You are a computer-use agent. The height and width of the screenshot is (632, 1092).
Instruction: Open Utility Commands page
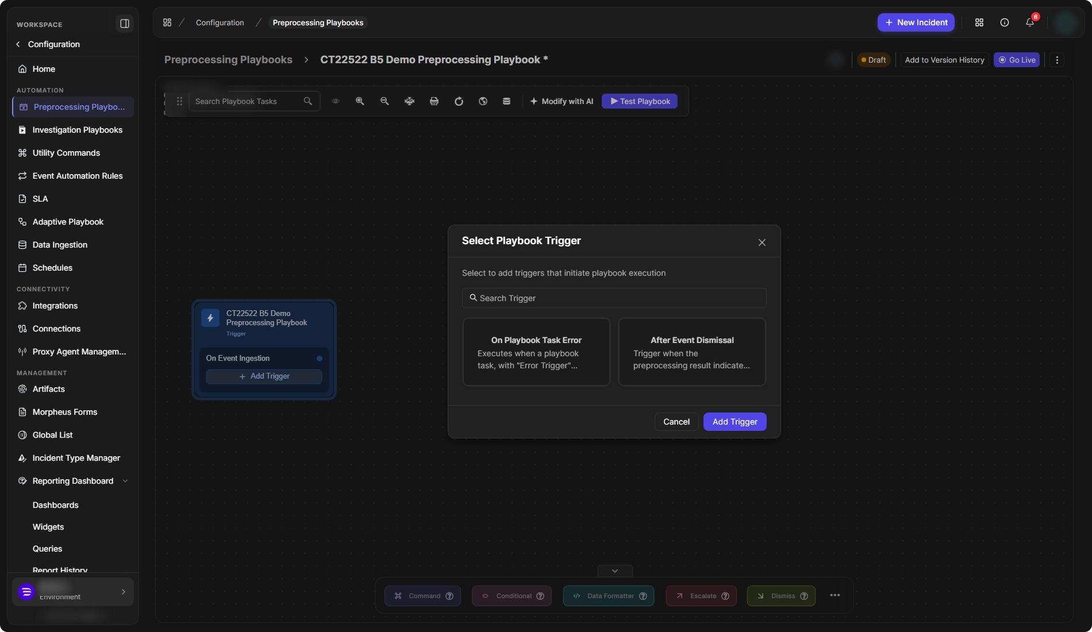[73, 153]
